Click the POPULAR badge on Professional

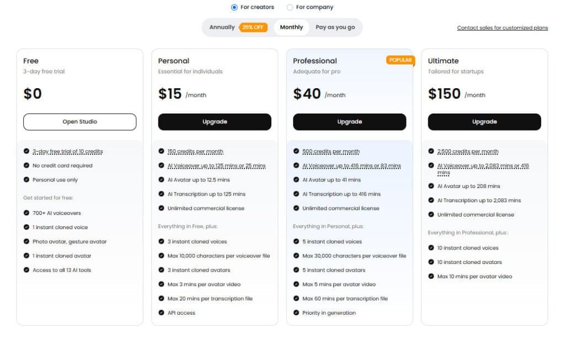tap(400, 60)
